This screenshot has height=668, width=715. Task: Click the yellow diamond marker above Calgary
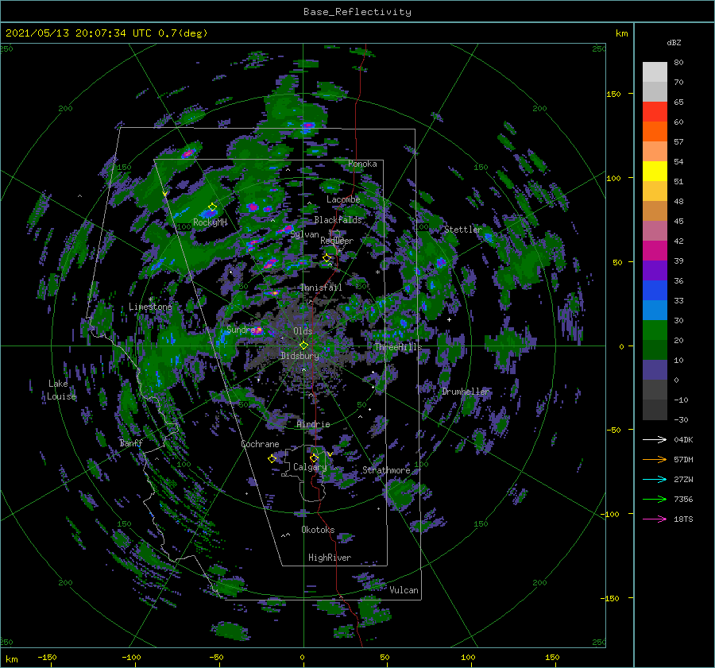(x=314, y=458)
